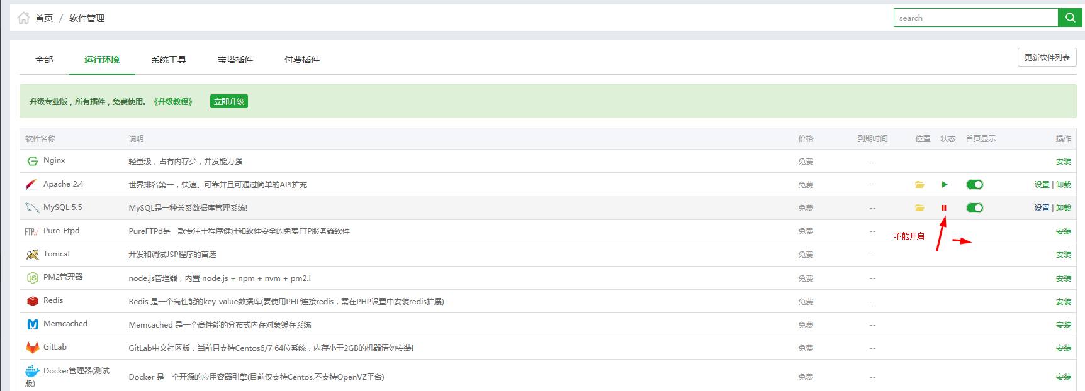Viewport: 1085px width, 391px height.
Task: Click the GitLab software name
Action: coord(55,347)
